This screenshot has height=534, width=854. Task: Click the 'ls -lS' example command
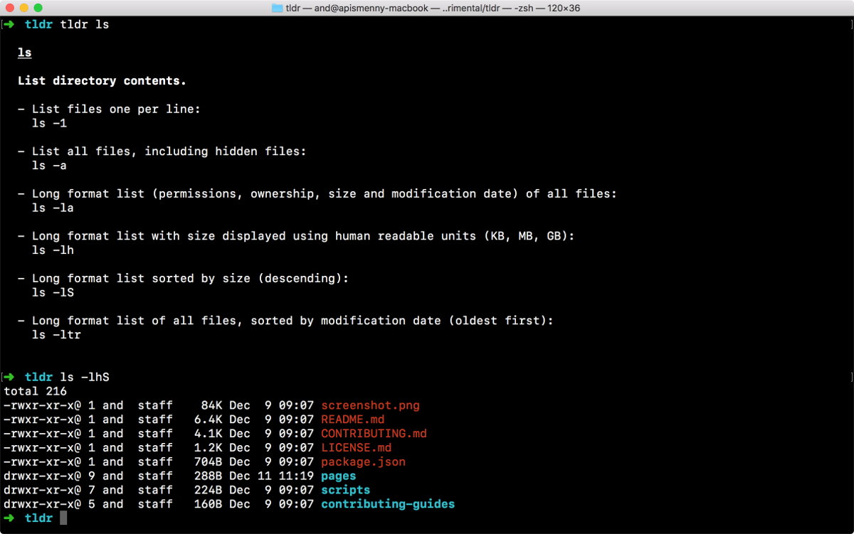53,292
